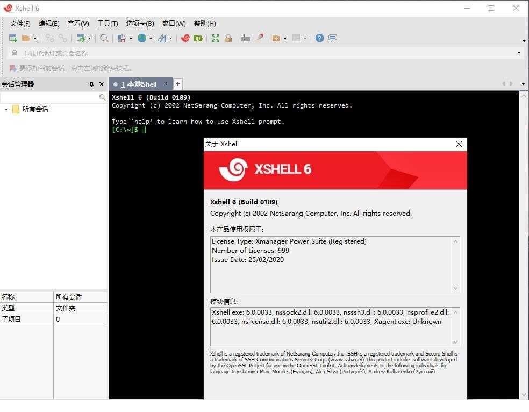The image size is (529, 412).
Task: Open the font settings icon
Action: click(162, 39)
